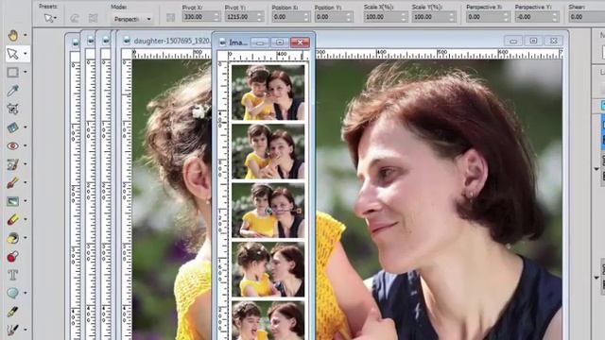
Task: Click the fourth photo in the strip
Action: (x=268, y=269)
